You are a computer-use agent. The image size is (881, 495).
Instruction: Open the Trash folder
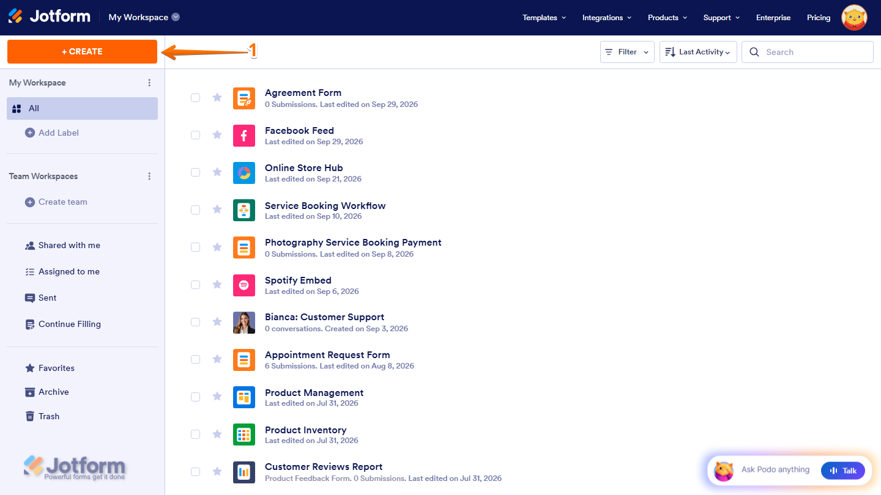42,416
